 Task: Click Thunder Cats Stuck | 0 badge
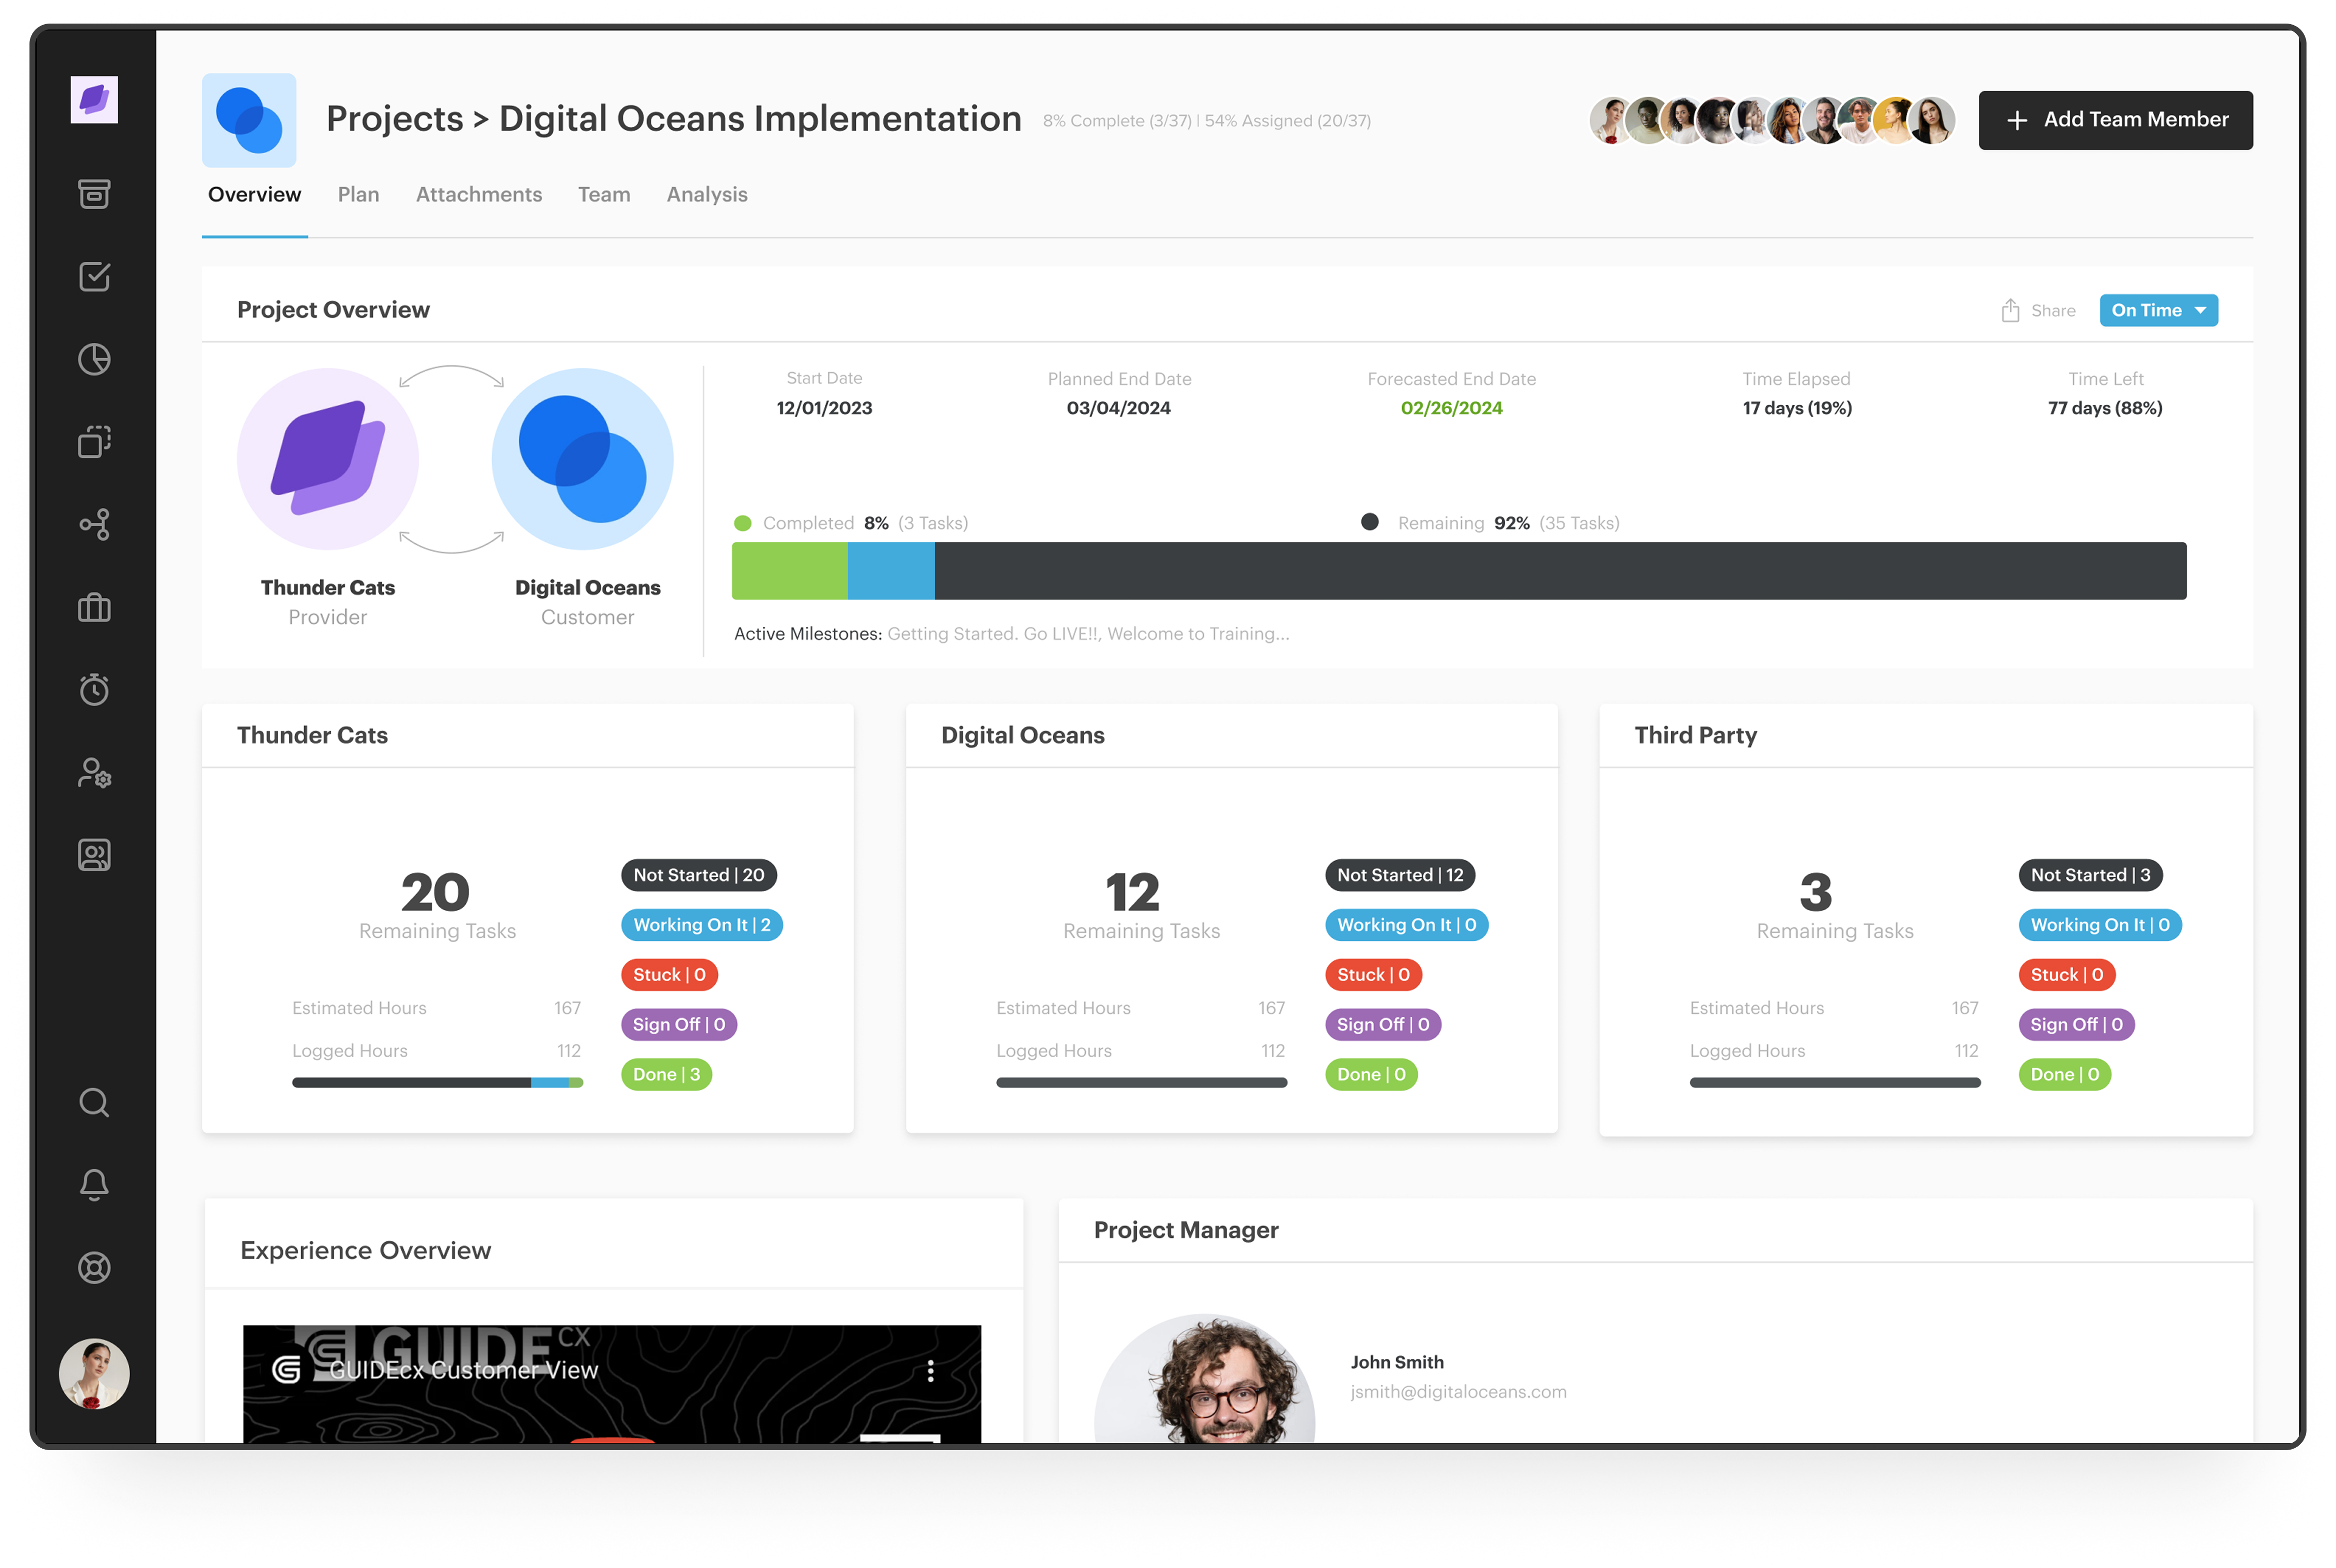(669, 975)
